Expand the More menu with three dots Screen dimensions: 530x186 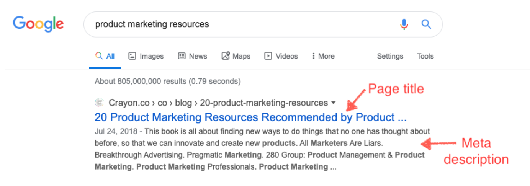pyautogui.click(x=323, y=56)
